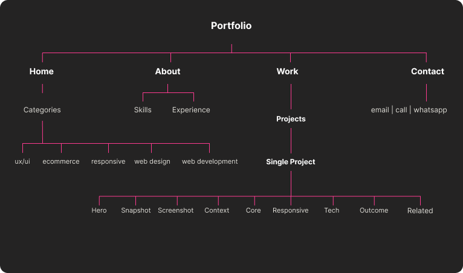Screen dimensions: 463x273
Task: Select the Skills label
Action: (x=143, y=110)
